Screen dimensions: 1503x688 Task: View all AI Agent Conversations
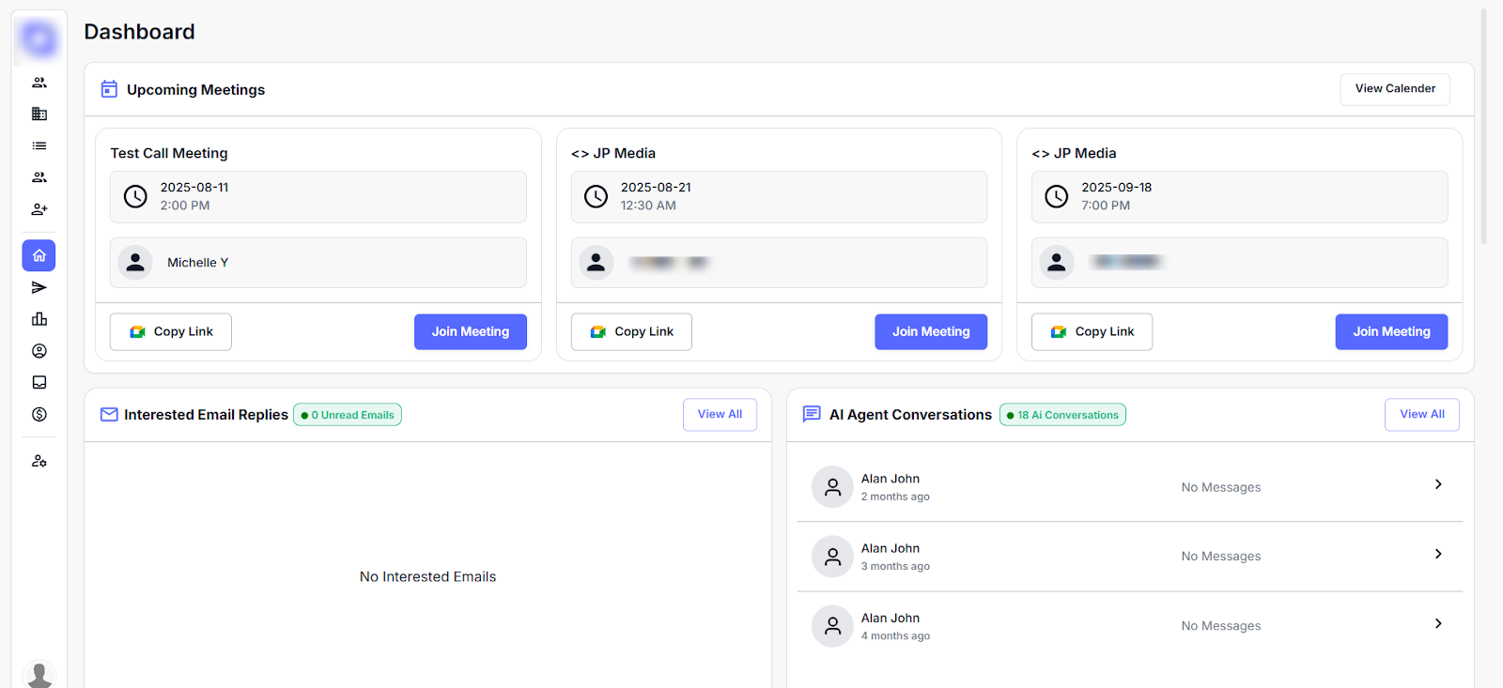[1421, 414]
